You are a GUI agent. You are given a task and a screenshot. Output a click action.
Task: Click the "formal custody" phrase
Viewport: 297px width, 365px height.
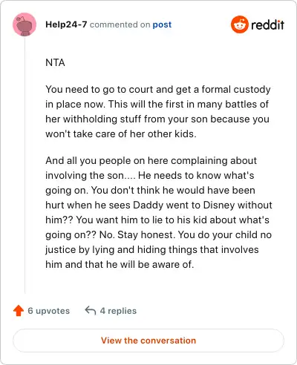coord(236,90)
